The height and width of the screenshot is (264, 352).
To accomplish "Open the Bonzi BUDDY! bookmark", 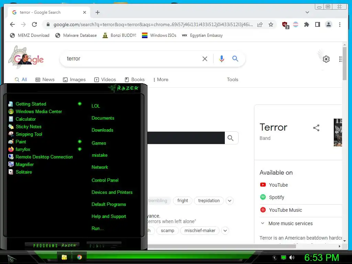I will tap(119, 35).
